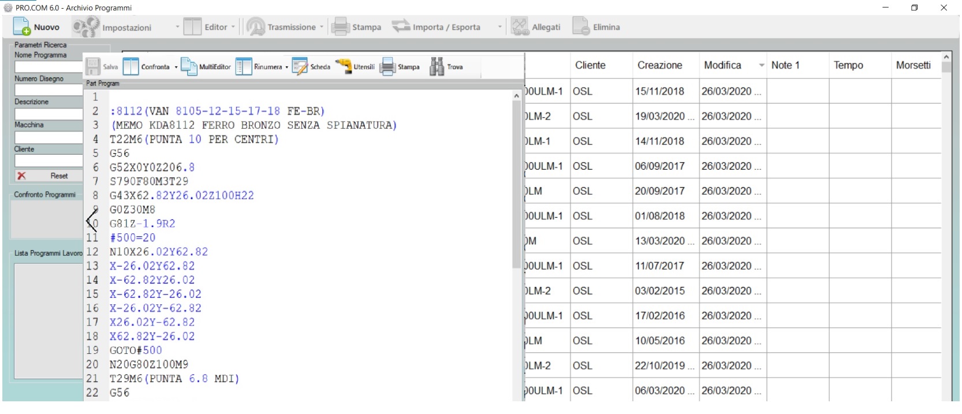Select code line T22M6(PUNTA 10 PER CENTRI)

coord(195,139)
